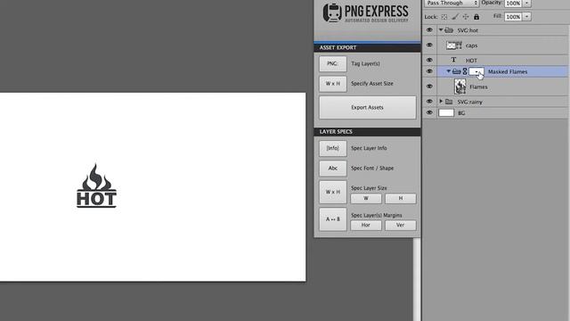Click the LAYER SPECS section header
Image resolution: width=570 pixels, height=321 pixels.
367,132
